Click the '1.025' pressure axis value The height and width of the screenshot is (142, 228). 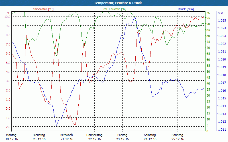222,20
